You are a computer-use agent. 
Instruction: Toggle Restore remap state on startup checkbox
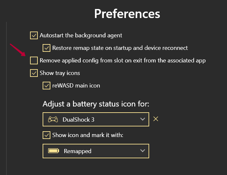pyautogui.click(x=46, y=48)
